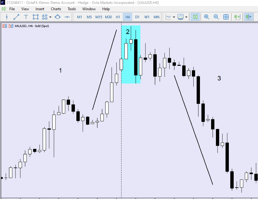This screenshot has height=199, width=258.
Task: Click the tall black candle in cyan zone
Action: (x=136, y=57)
